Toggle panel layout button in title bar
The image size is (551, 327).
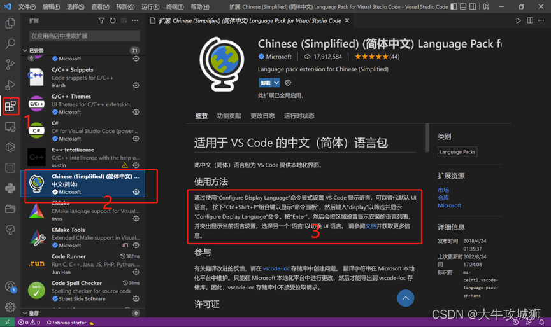coord(463,6)
